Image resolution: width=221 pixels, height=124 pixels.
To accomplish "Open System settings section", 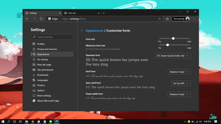I will pyautogui.click(x=52, y=90).
